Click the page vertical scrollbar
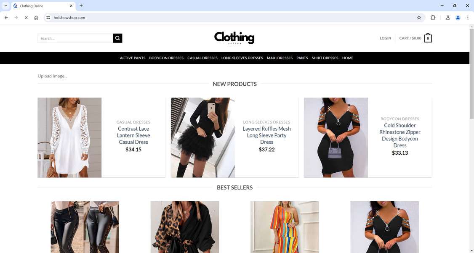The width and height of the screenshot is (474, 253). coord(471,139)
